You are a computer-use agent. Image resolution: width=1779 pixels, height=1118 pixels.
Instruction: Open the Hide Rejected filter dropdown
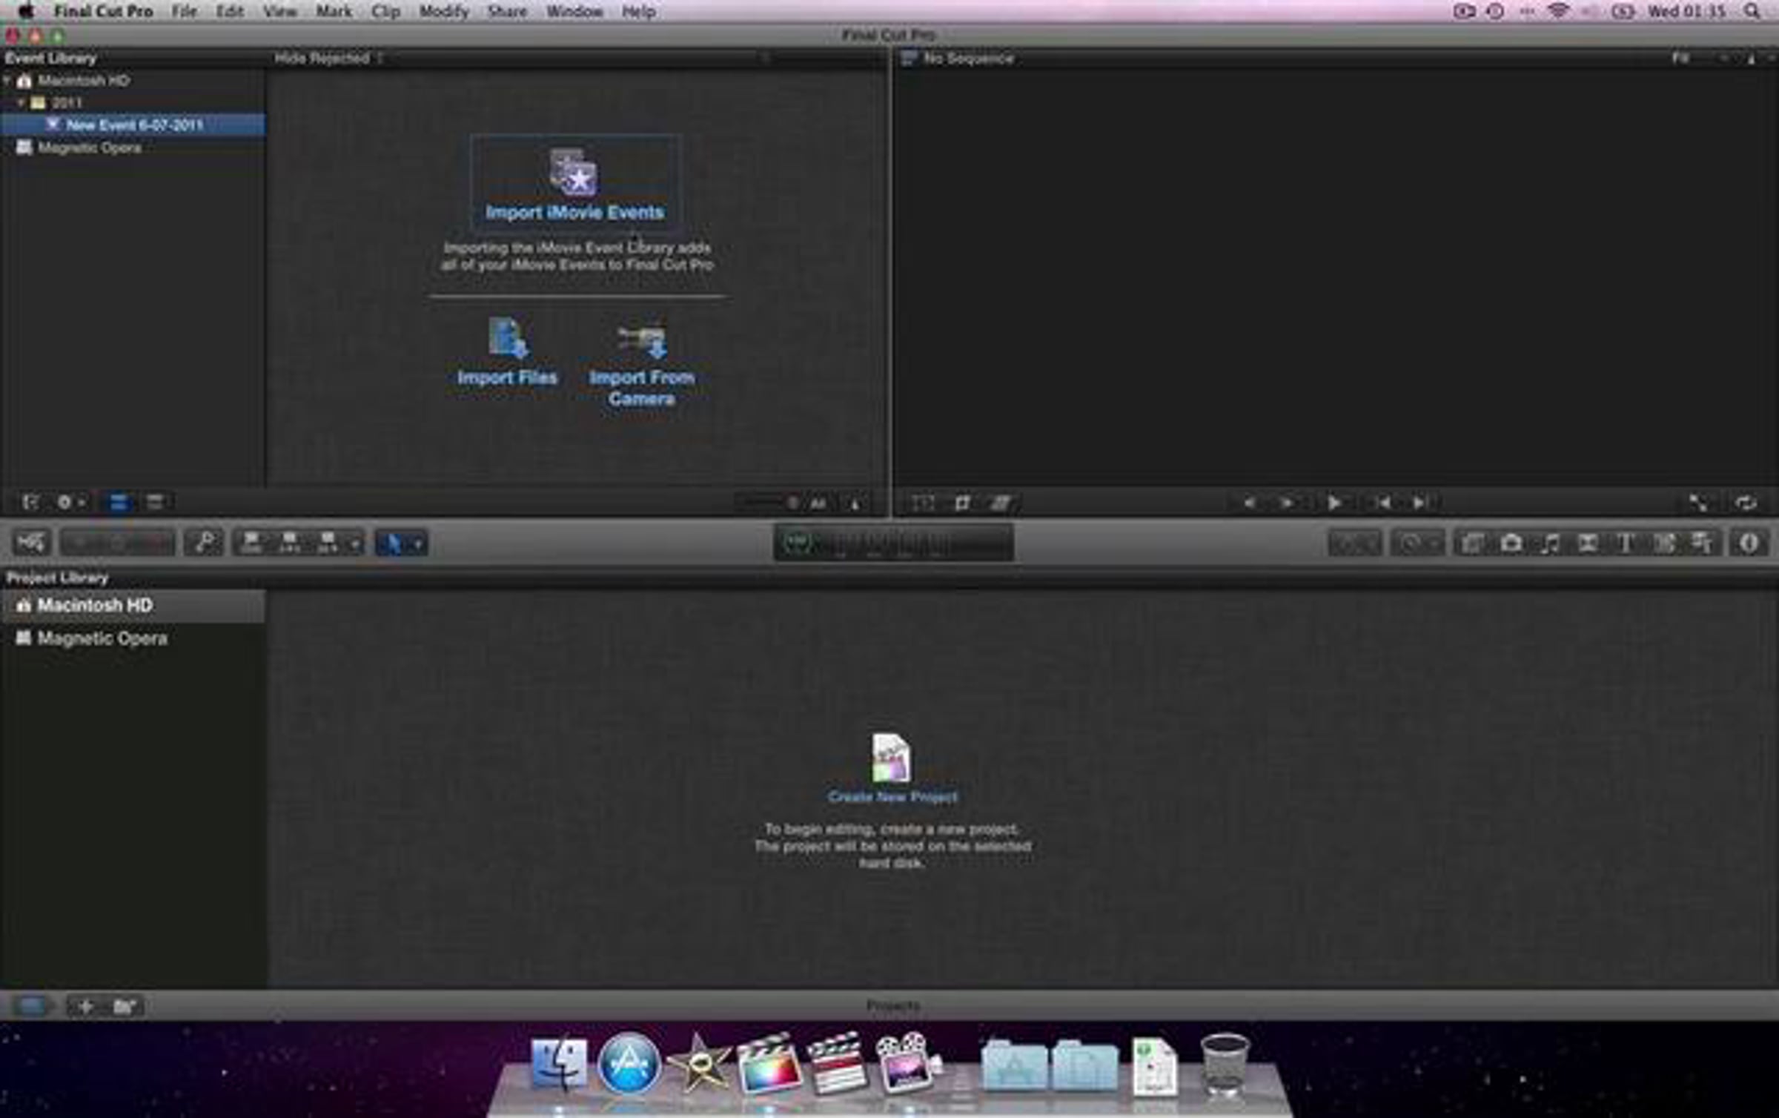click(x=328, y=58)
